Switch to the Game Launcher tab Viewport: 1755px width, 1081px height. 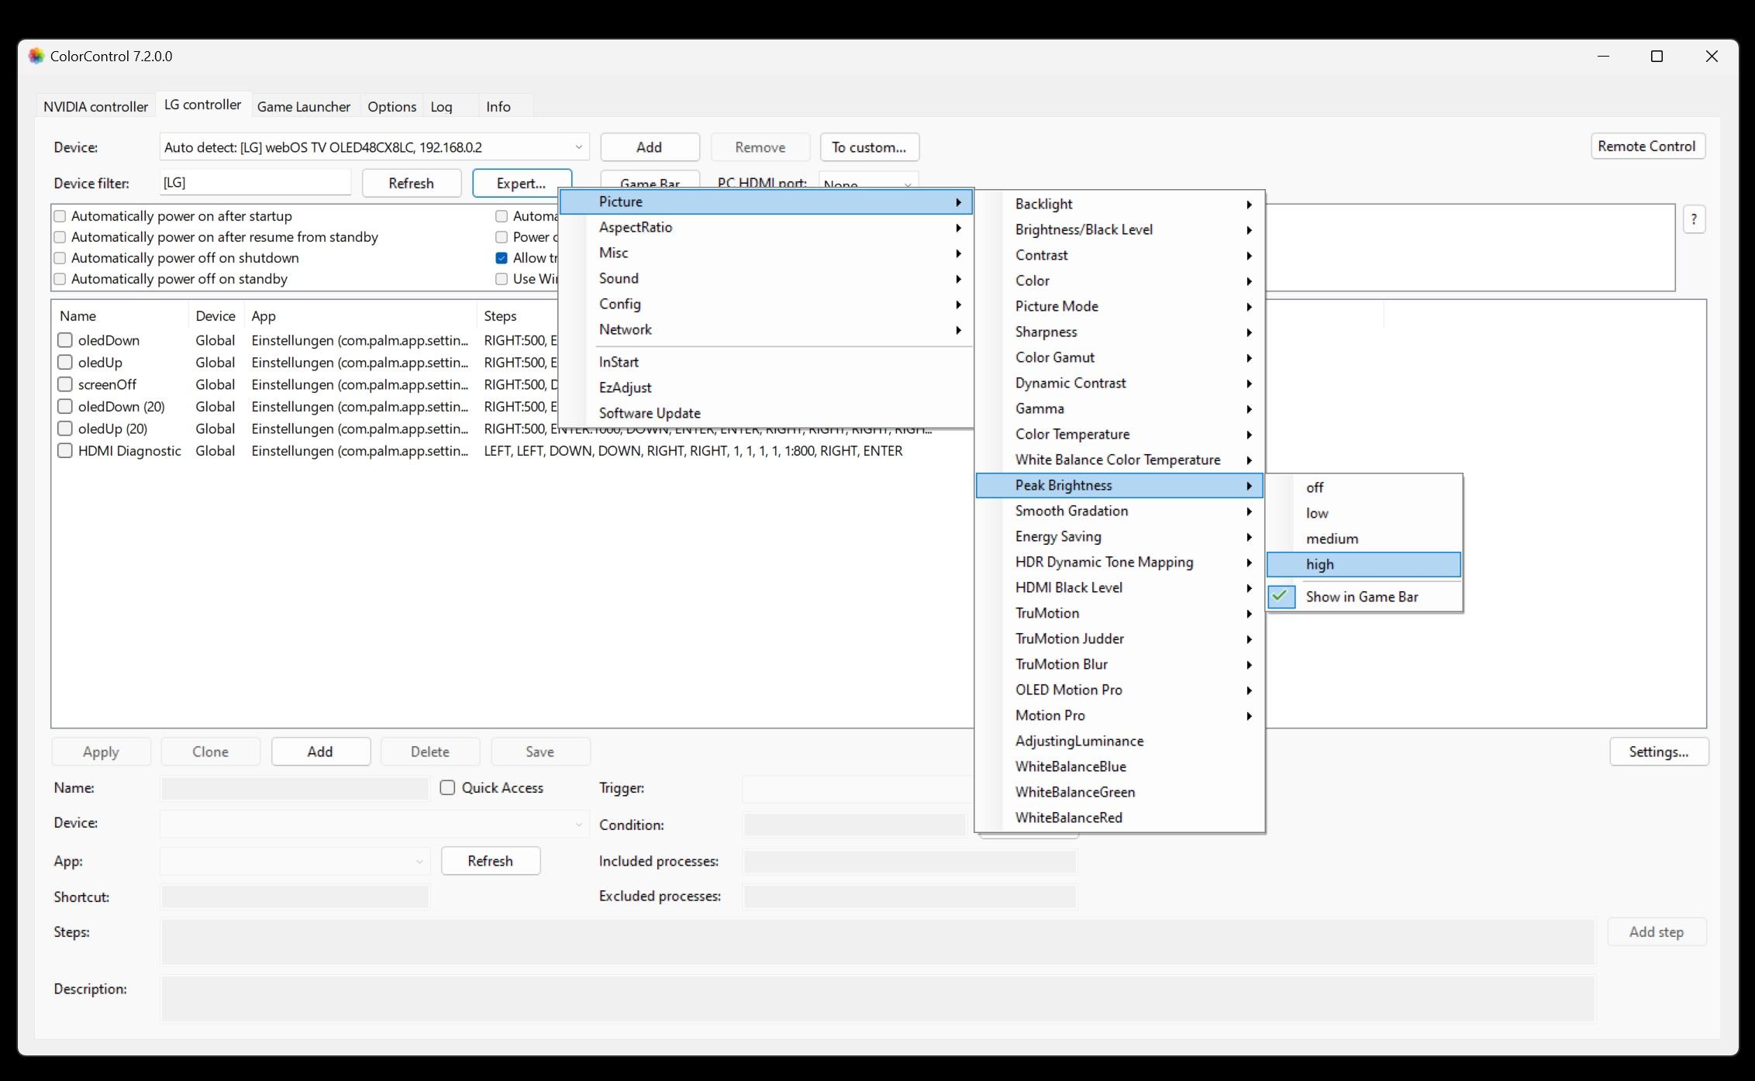click(x=303, y=106)
